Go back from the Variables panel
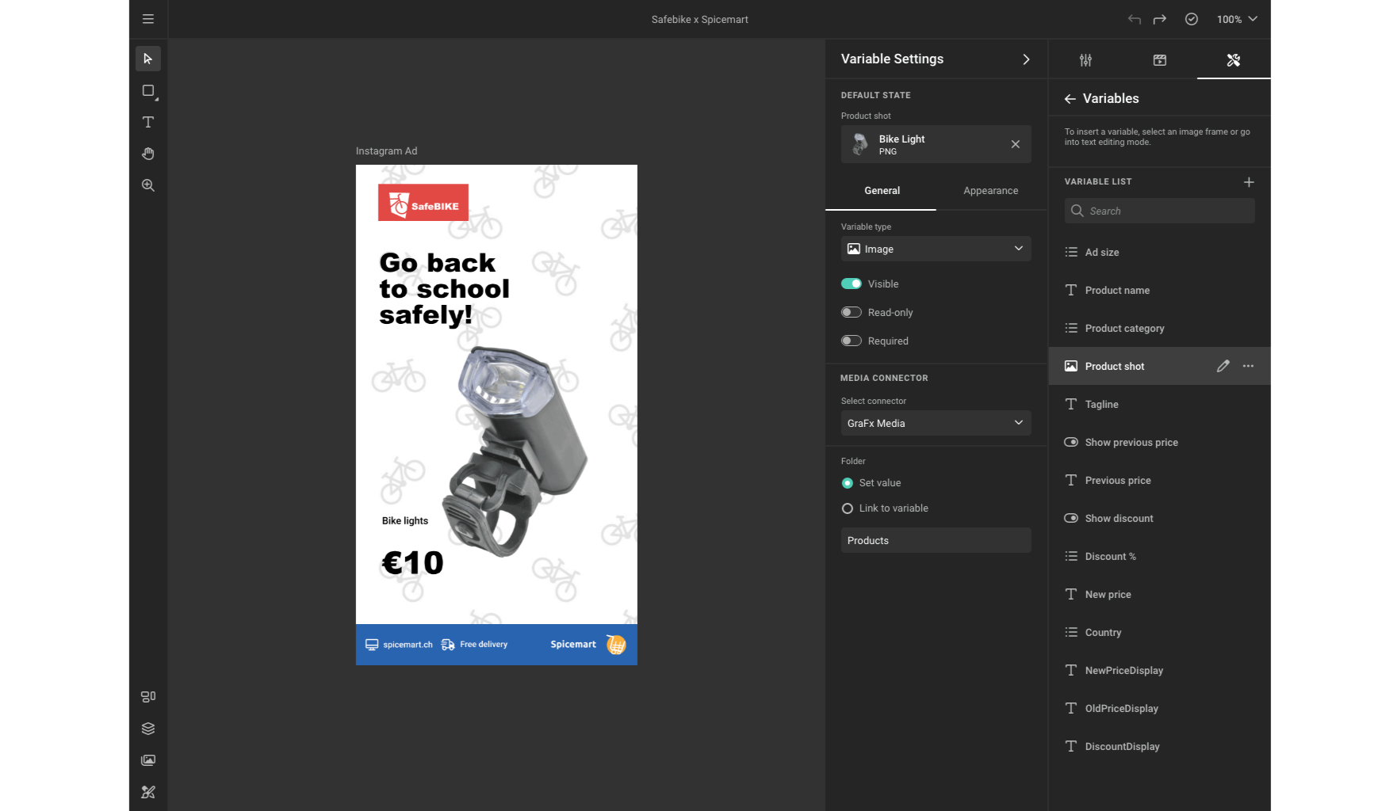 (x=1070, y=99)
